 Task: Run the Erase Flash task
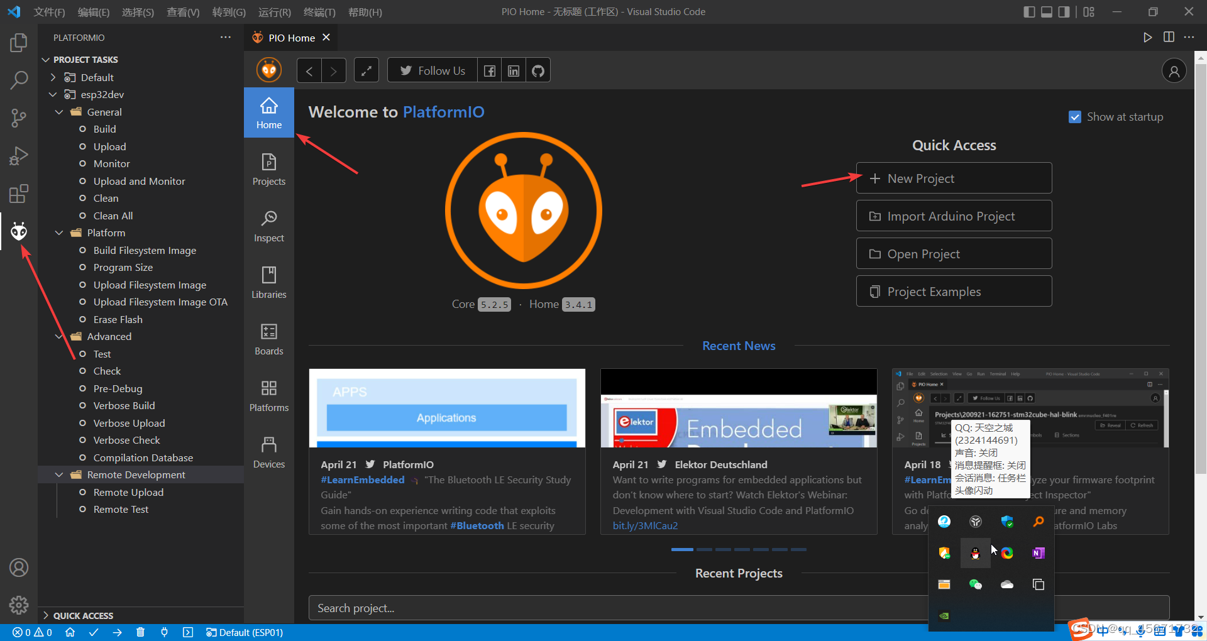tap(118, 319)
